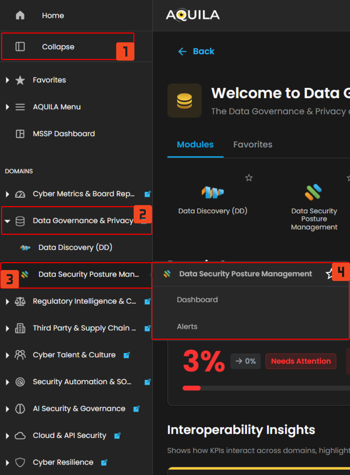Click the Regulatory Intelligence scales icon
Image resolution: width=350 pixels, height=475 pixels.
[x=20, y=301]
